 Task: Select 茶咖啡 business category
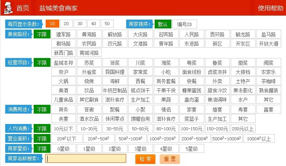(268, 81)
